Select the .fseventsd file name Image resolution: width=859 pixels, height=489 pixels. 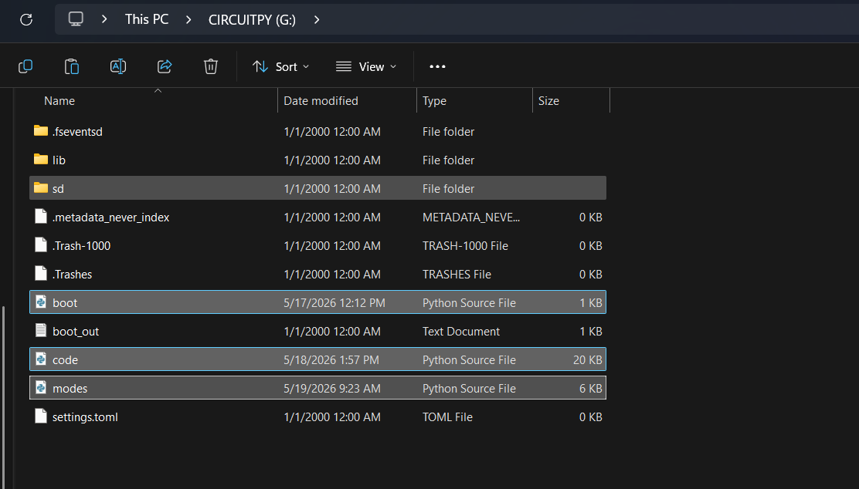coord(77,132)
